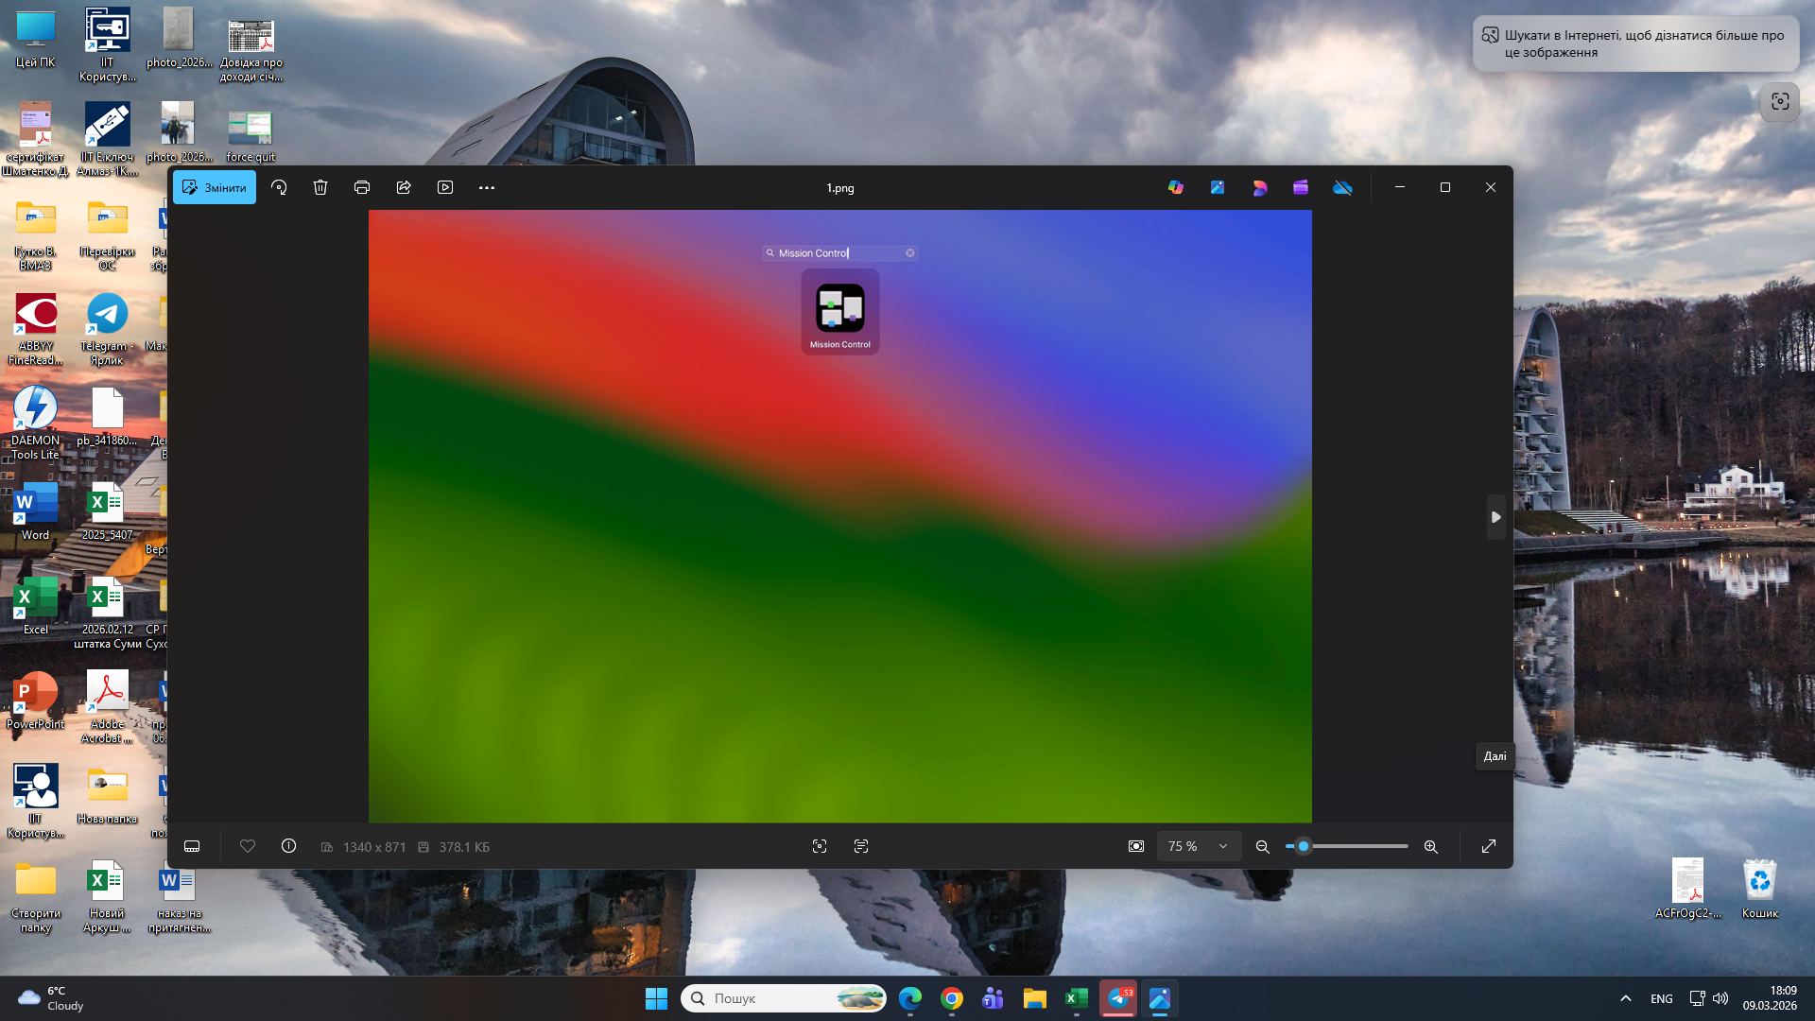1815x1021 pixels.
Task: Capture text with visual search
Action: pyautogui.click(x=860, y=846)
